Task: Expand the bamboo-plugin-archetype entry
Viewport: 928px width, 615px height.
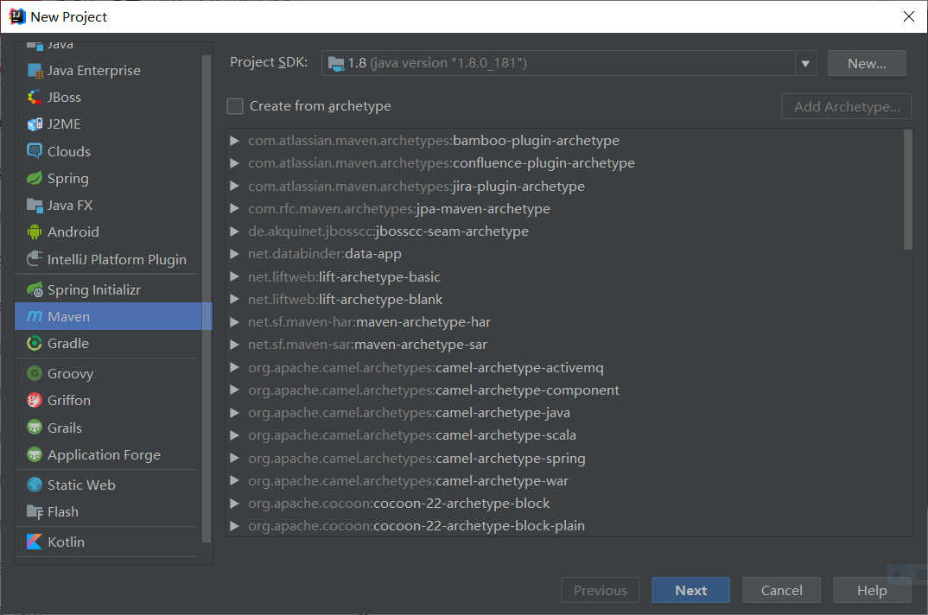Action: (234, 141)
